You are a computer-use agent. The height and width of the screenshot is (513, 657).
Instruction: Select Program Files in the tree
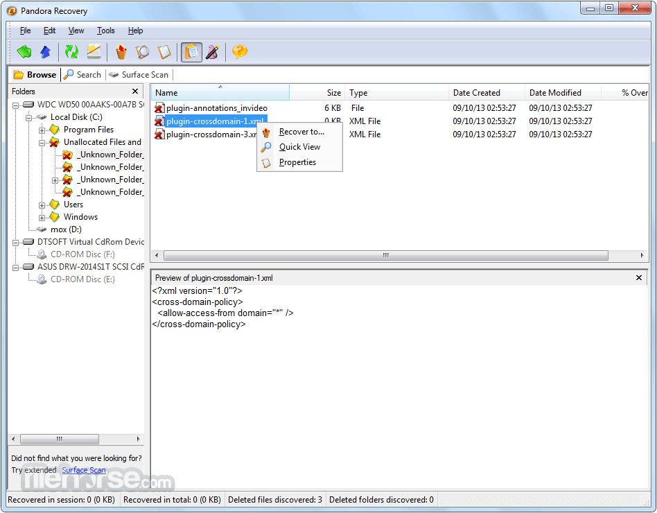(89, 130)
